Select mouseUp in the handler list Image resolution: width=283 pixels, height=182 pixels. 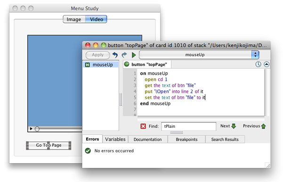coord(100,65)
